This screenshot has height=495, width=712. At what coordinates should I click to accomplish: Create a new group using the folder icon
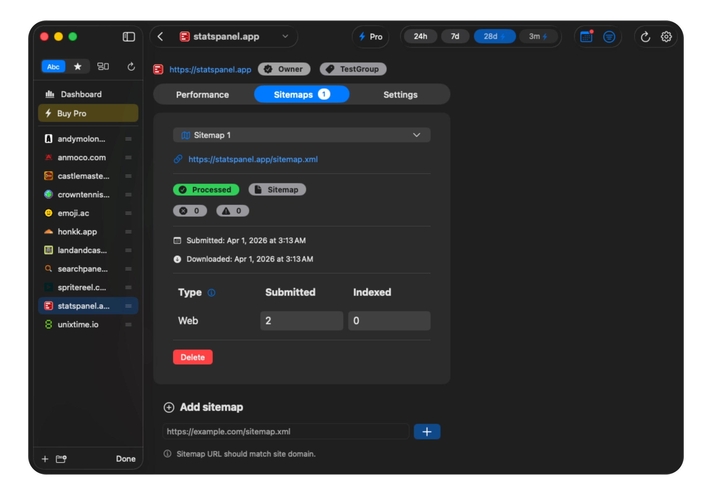point(61,459)
